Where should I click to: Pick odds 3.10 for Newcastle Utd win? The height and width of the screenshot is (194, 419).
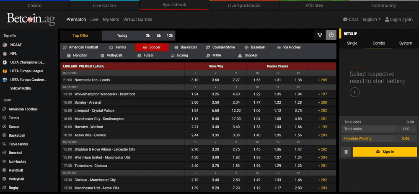[x=195, y=80]
